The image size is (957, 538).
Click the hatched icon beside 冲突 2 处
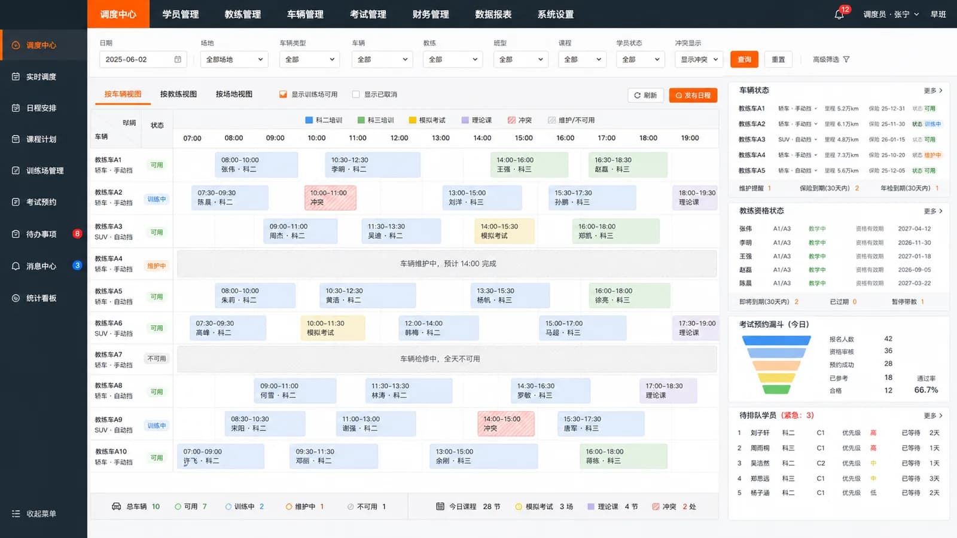656,506
